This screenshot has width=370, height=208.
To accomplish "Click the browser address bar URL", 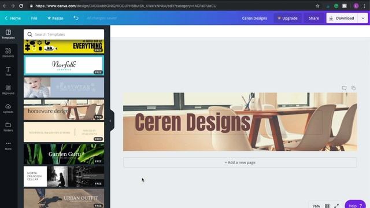I will (126, 6).
